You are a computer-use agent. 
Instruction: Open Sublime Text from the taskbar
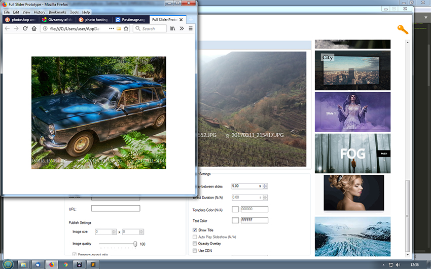point(93,264)
